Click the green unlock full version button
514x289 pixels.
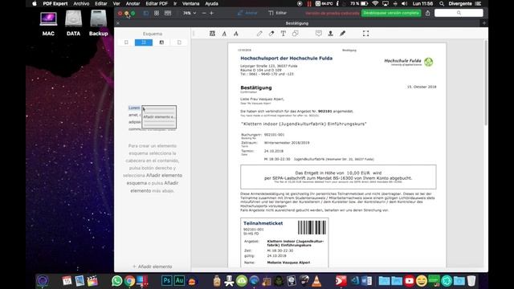point(391,13)
